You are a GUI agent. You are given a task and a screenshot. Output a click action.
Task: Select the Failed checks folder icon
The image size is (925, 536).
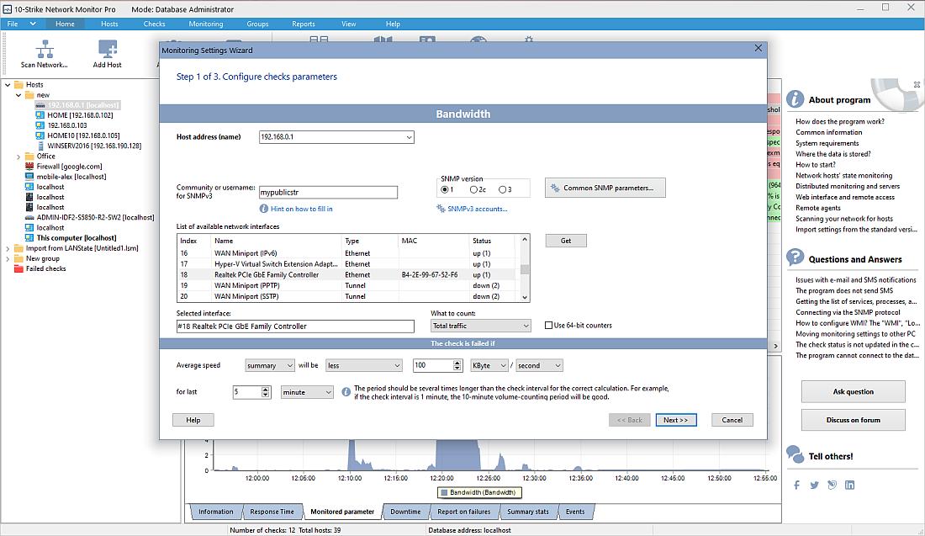click(18, 268)
